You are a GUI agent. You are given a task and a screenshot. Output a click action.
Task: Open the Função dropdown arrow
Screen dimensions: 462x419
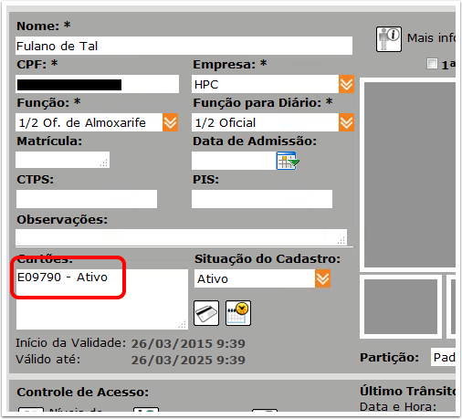(170, 122)
